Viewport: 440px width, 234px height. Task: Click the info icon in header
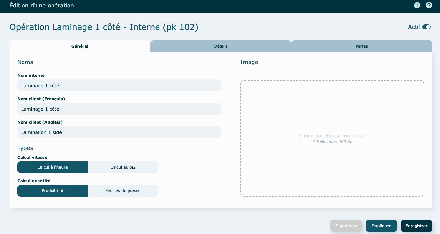pyautogui.click(x=417, y=5)
